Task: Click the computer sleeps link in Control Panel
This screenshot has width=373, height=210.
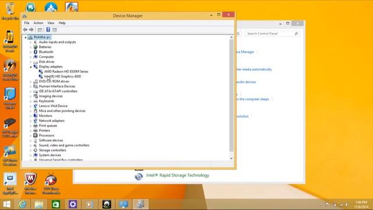Action: 252,99
